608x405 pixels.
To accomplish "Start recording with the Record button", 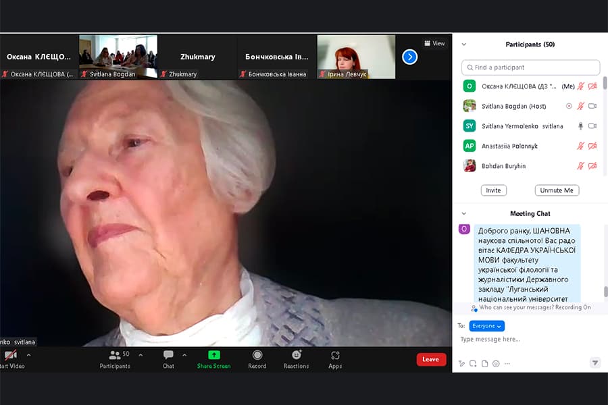I will [257, 360].
